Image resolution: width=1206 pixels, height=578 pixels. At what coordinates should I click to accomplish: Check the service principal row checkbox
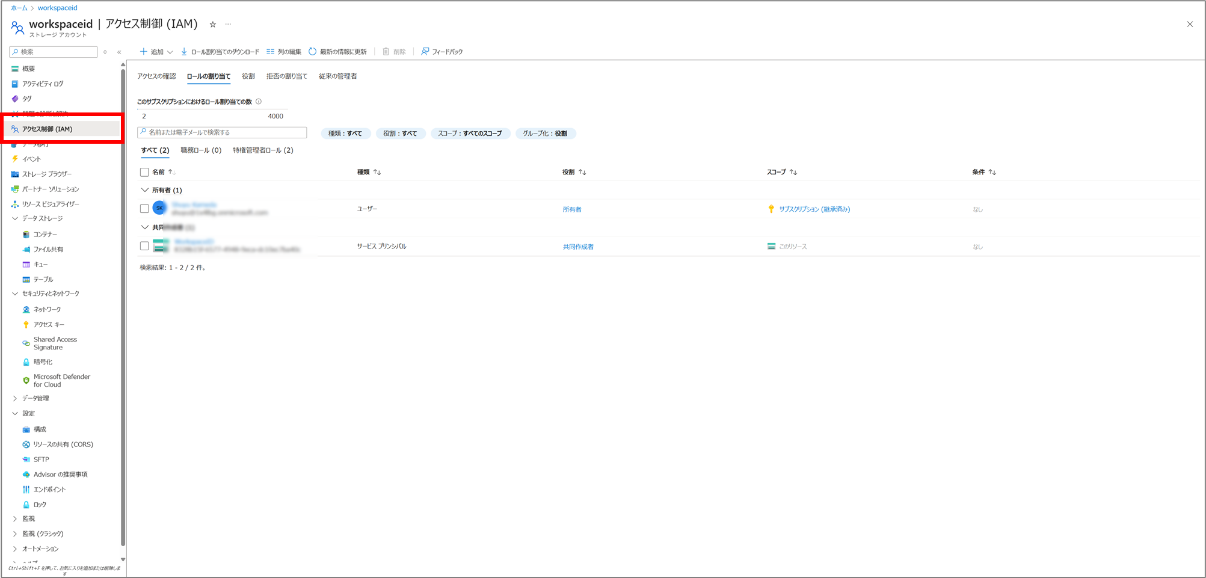pyautogui.click(x=144, y=246)
